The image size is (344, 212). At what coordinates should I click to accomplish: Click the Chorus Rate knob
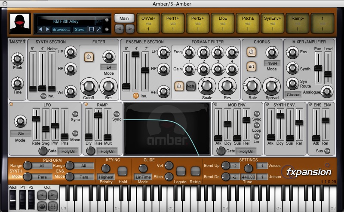(x=252, y=86)
